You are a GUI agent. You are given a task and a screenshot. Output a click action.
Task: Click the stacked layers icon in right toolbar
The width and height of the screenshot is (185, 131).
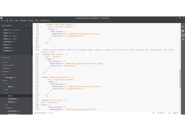[x=183, y=39]
